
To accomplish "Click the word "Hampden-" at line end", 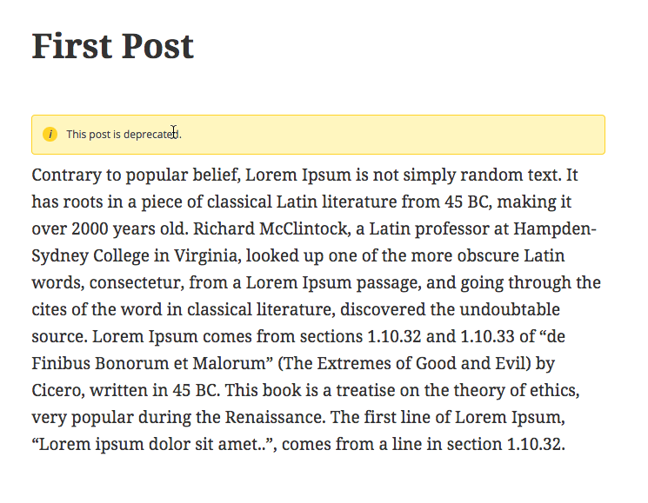I will (x=555, y=228).
